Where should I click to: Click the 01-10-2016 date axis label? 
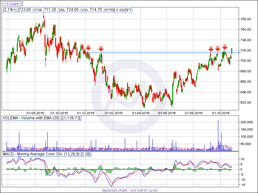click(220, 113)
